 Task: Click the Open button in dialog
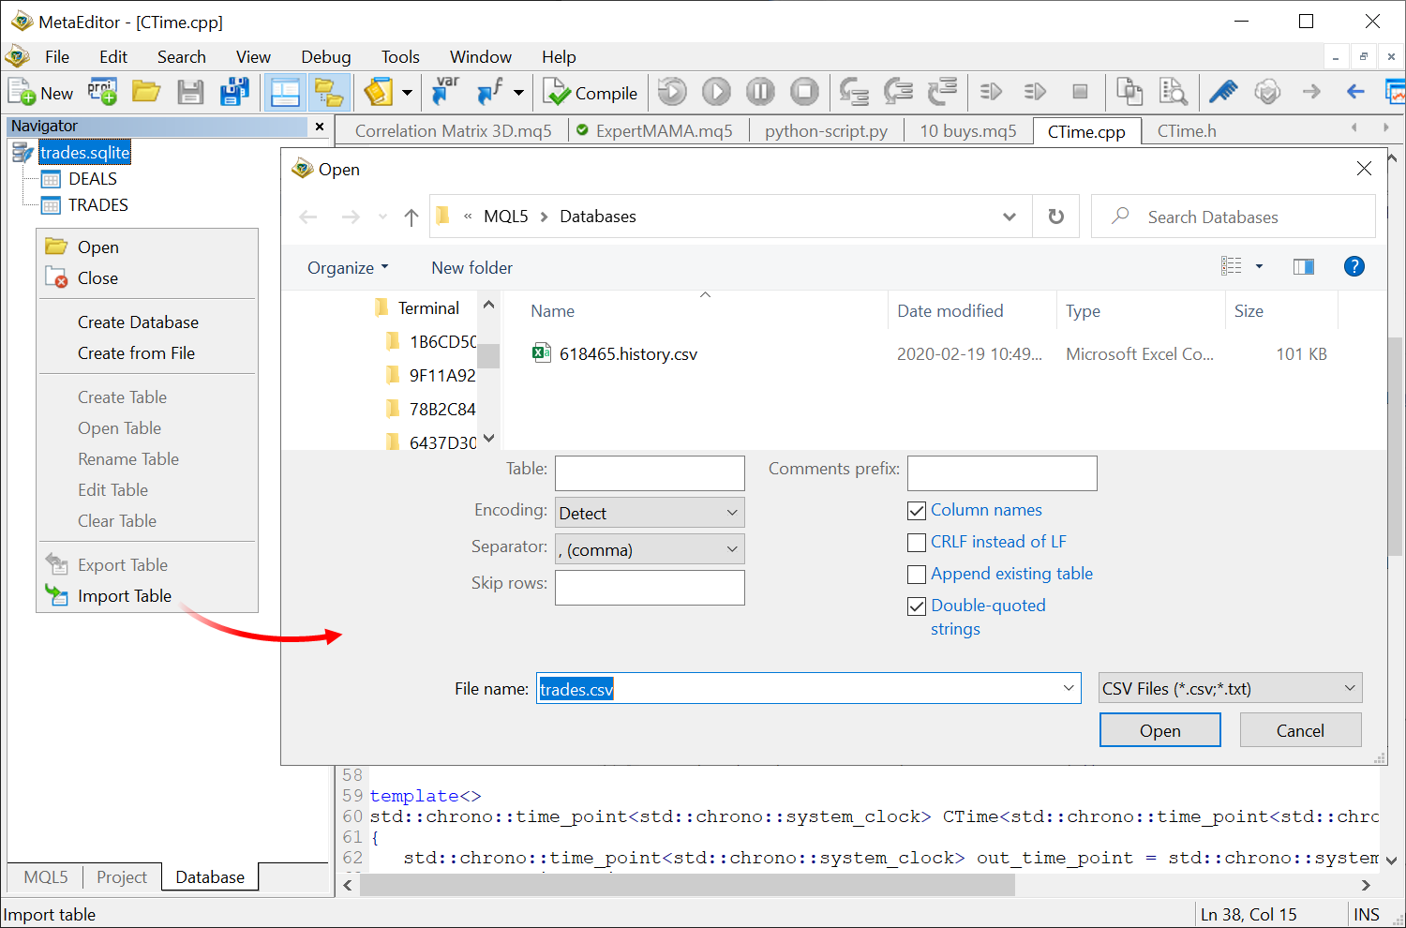click(1159, 731)
